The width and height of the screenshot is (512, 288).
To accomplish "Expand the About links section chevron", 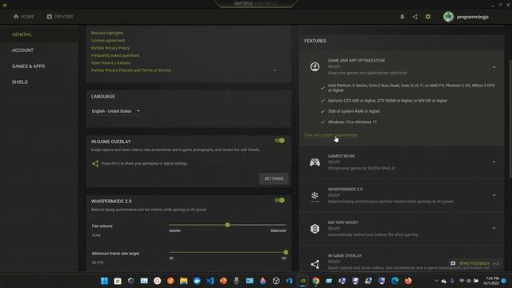I will (x=275, y=70).
